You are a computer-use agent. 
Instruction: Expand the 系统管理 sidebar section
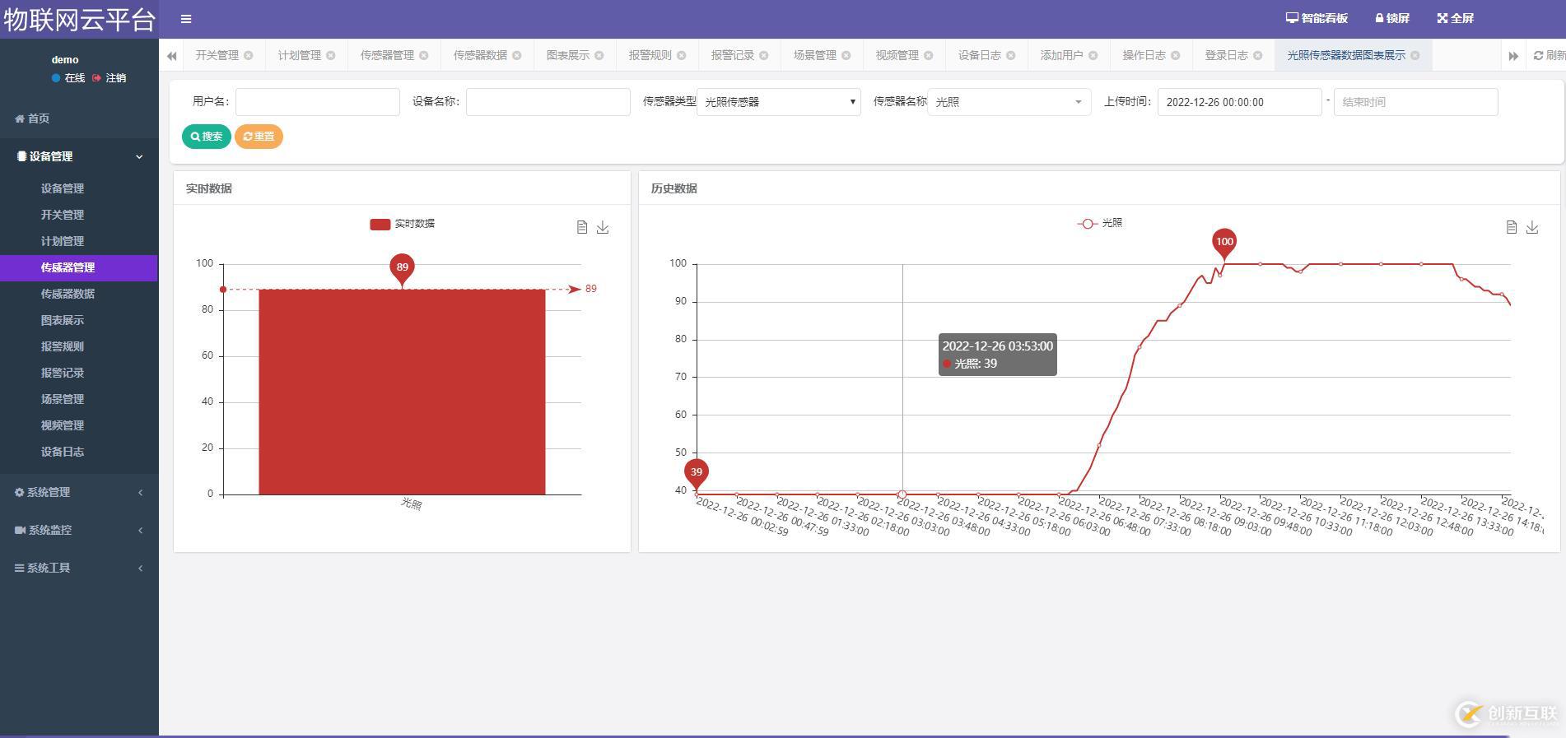pos(79,492)
